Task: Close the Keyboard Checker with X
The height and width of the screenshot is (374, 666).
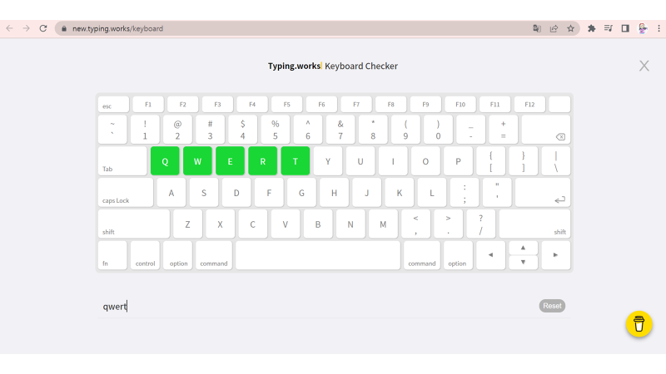Action: [644, 66]
